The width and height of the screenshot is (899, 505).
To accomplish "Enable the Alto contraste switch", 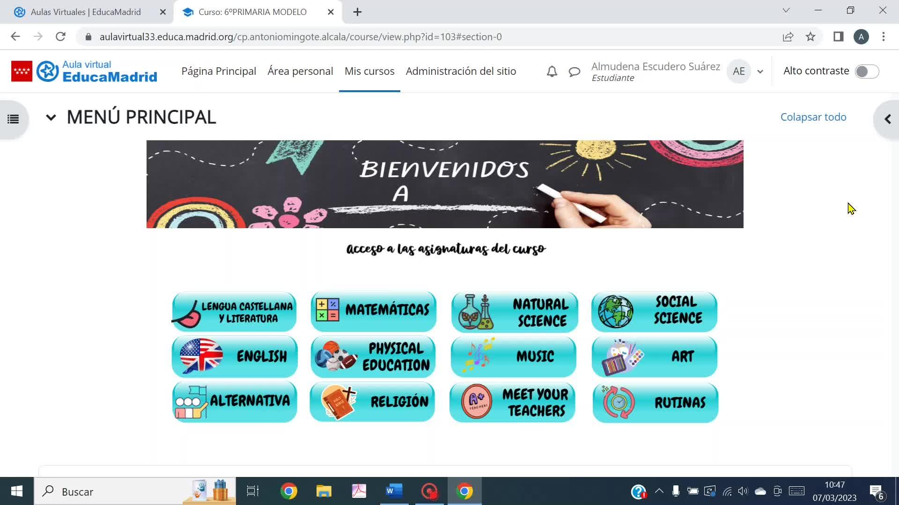I will (x=866, y=72).
